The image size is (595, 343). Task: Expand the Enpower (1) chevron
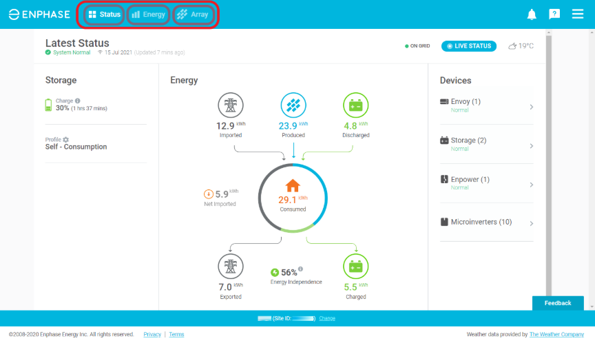[531, 185]
